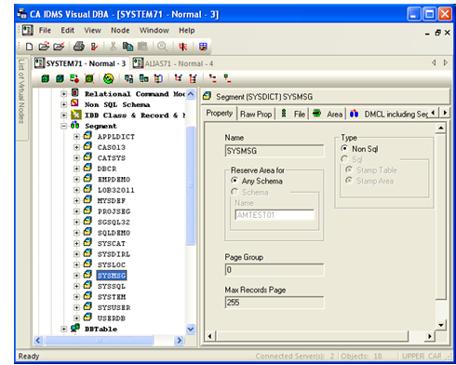The height and width of the screenshot is (365, 456).
Task: Click the Max Records Page field
Action: [x=275, y=303]
